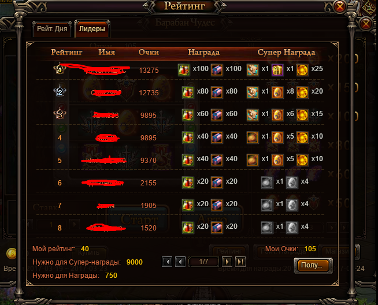The image size is (378, 305).
Task: Jump to the last ranking page
Action: (x=240, y=262)
